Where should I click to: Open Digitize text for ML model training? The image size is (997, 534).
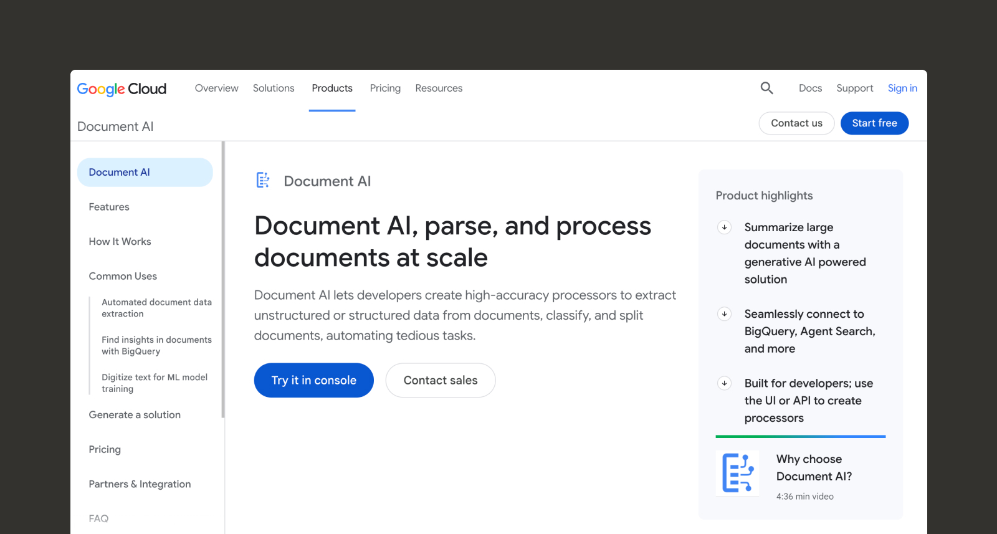[155, 383]
